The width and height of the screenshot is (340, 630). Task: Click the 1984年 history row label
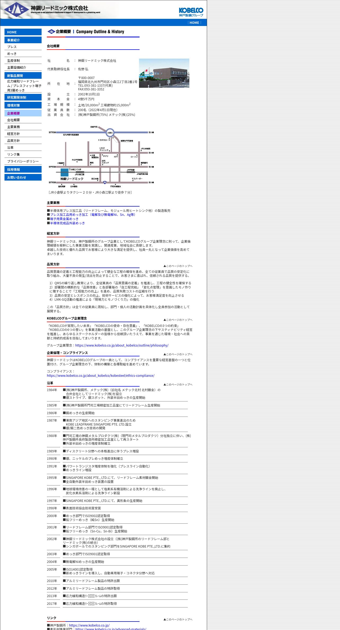point(52,390)
